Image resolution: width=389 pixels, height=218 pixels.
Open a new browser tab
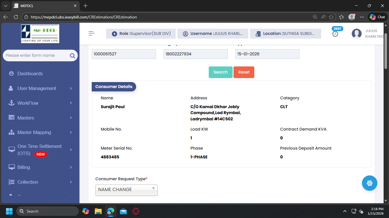(x=85, y=6)
